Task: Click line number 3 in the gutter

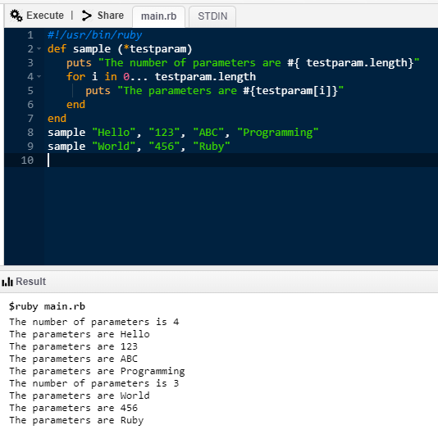Action: (x=30, y=63)
